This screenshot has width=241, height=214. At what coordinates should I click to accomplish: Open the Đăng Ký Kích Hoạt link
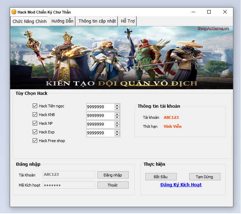tap(181, 185)
